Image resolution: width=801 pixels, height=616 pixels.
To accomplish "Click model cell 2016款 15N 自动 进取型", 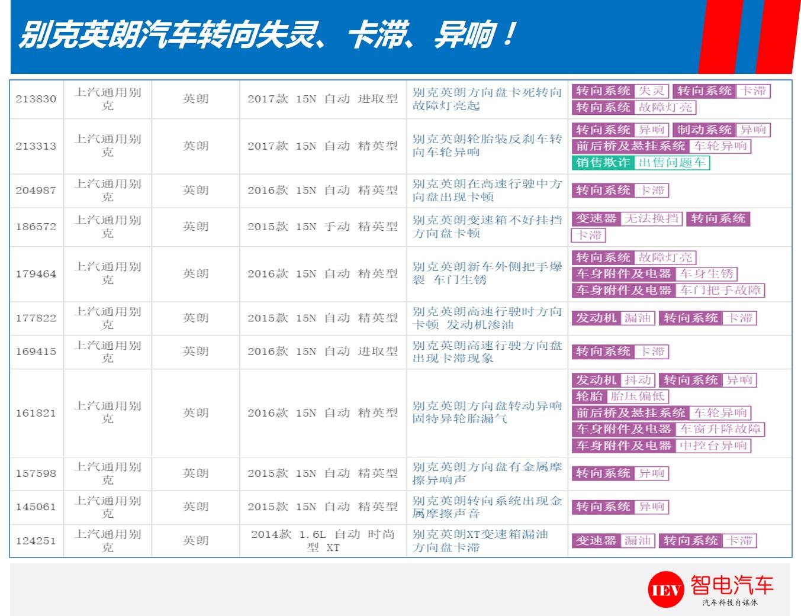I will coord(323,351).
